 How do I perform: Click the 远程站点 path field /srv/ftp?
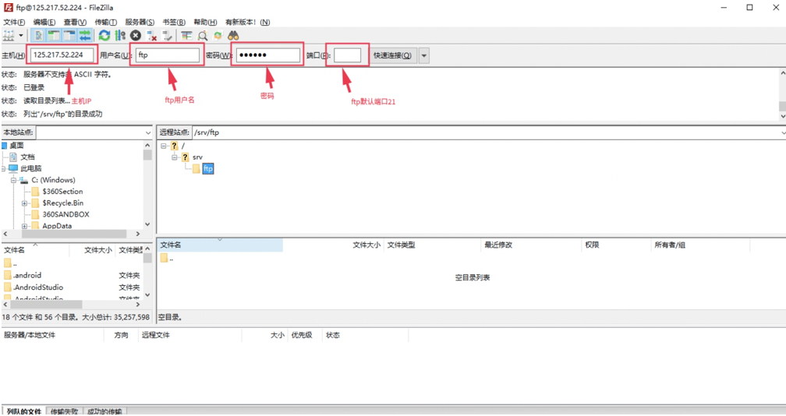pyautogui.click(x=487, y=132)
